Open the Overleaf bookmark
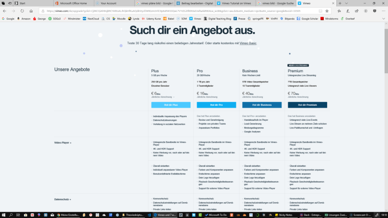 [348, 19]
